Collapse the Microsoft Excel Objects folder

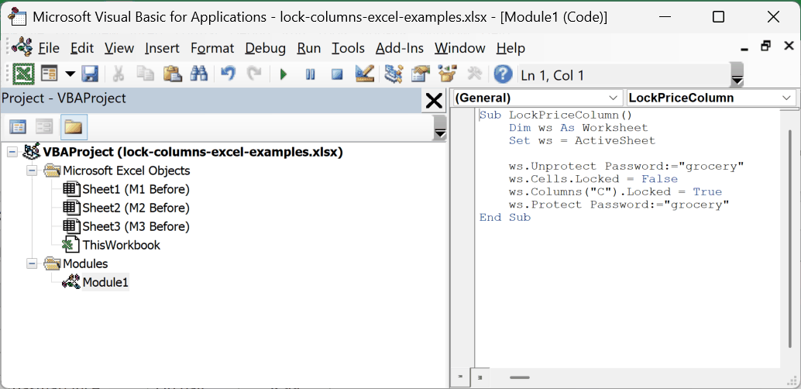click(x=32, y=170)
